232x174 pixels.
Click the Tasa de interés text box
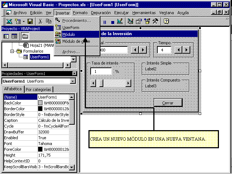[101, 71]
